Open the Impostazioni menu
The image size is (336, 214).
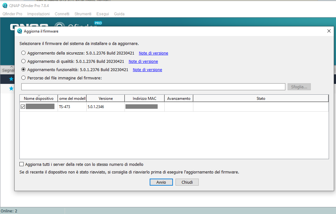(x=38, y=14)
